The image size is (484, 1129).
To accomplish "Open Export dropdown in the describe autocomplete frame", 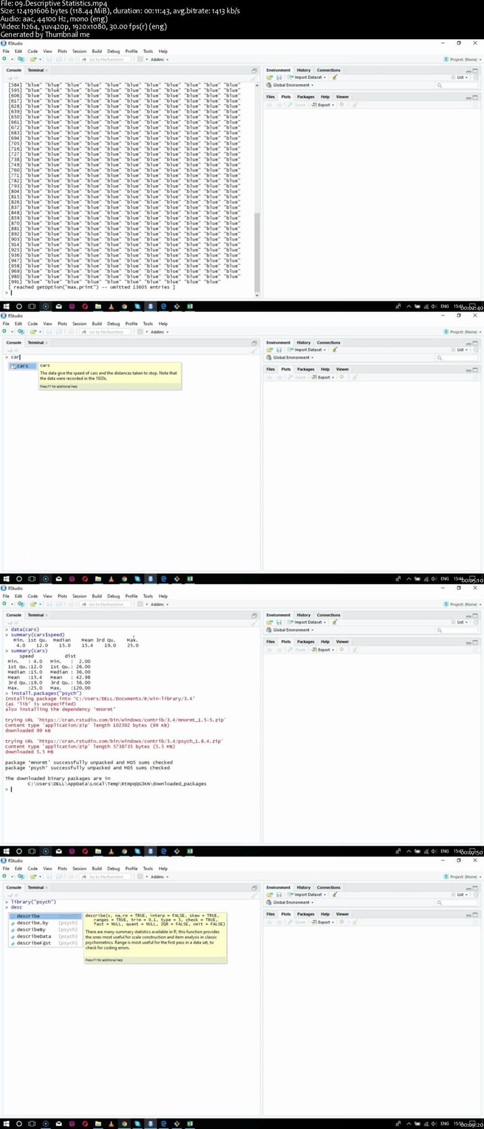I will (x=323, y=922).
